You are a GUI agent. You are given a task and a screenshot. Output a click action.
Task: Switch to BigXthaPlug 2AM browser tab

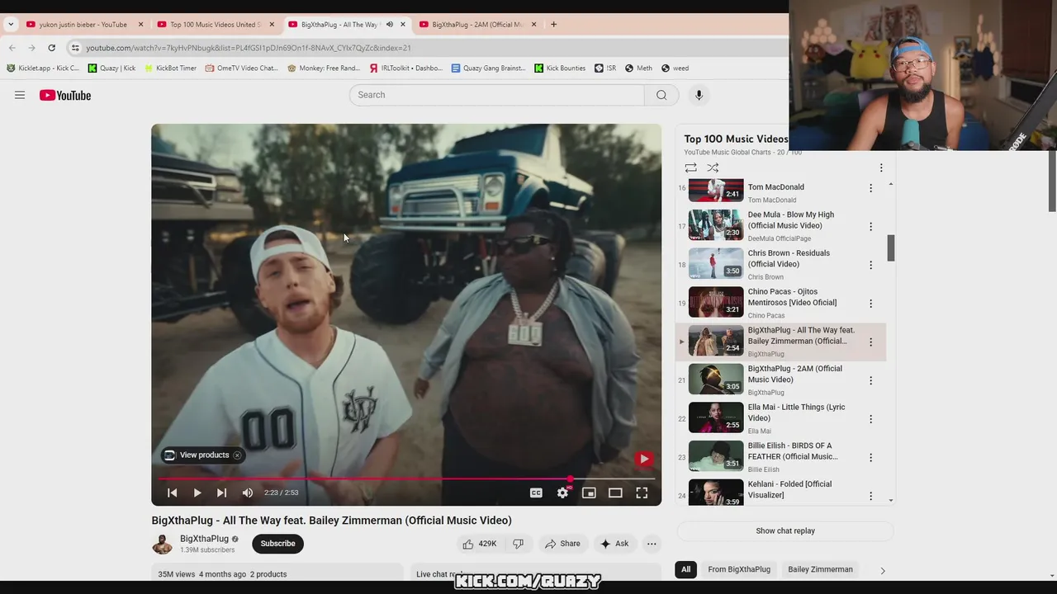click(x=477, y=25)
